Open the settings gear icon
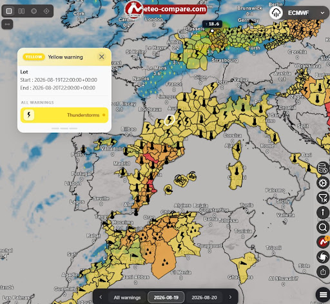Image resolution: width=330 pixels, height=304 pixels. tap(323, 183)
